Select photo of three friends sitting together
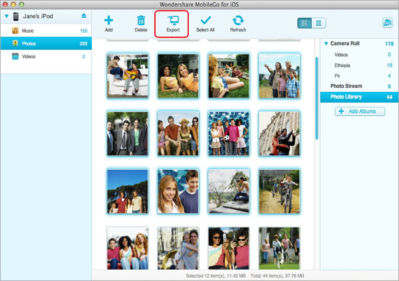The width and height of the screenshot is (399, 281). (128, 248)
